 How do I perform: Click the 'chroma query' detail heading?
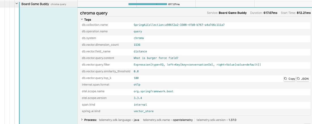coord(94,13)
